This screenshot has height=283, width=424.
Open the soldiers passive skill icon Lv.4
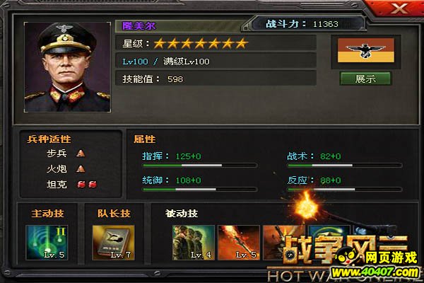coord(194,243)
